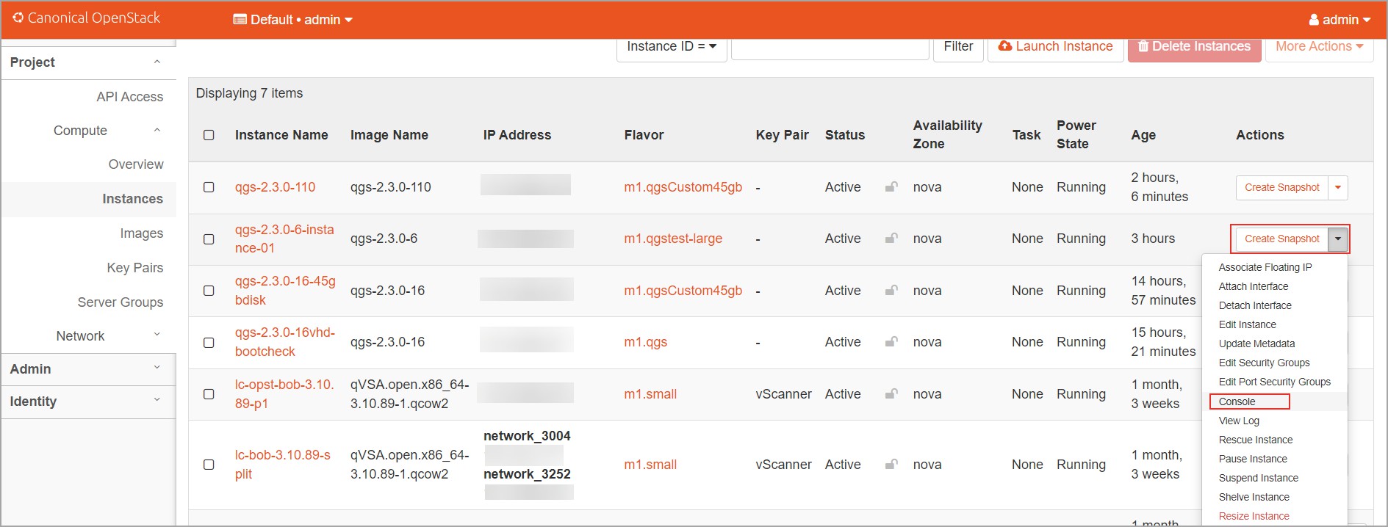Viewport: 1388px width, 527px height.
Task: Click lock icon in qgs-2.3.0-110 row
Action: [x=891, y=186]
